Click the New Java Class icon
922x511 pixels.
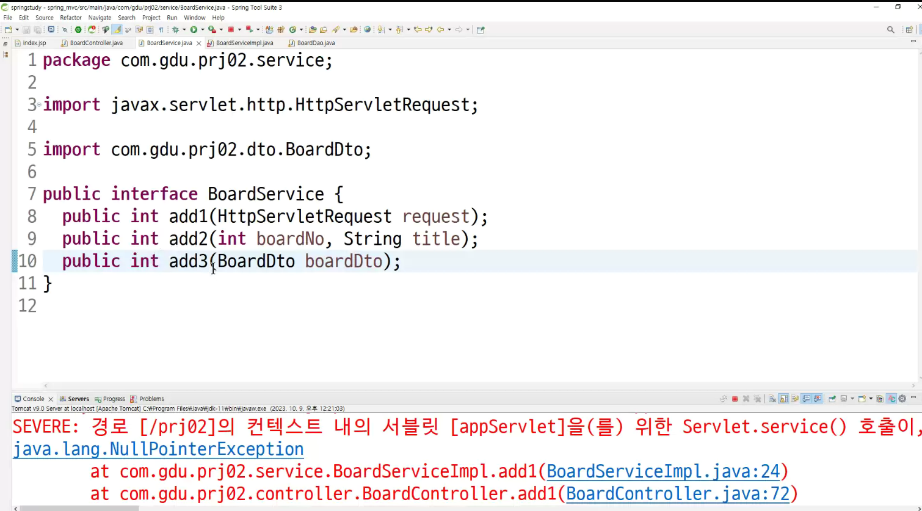click(292, 29)
